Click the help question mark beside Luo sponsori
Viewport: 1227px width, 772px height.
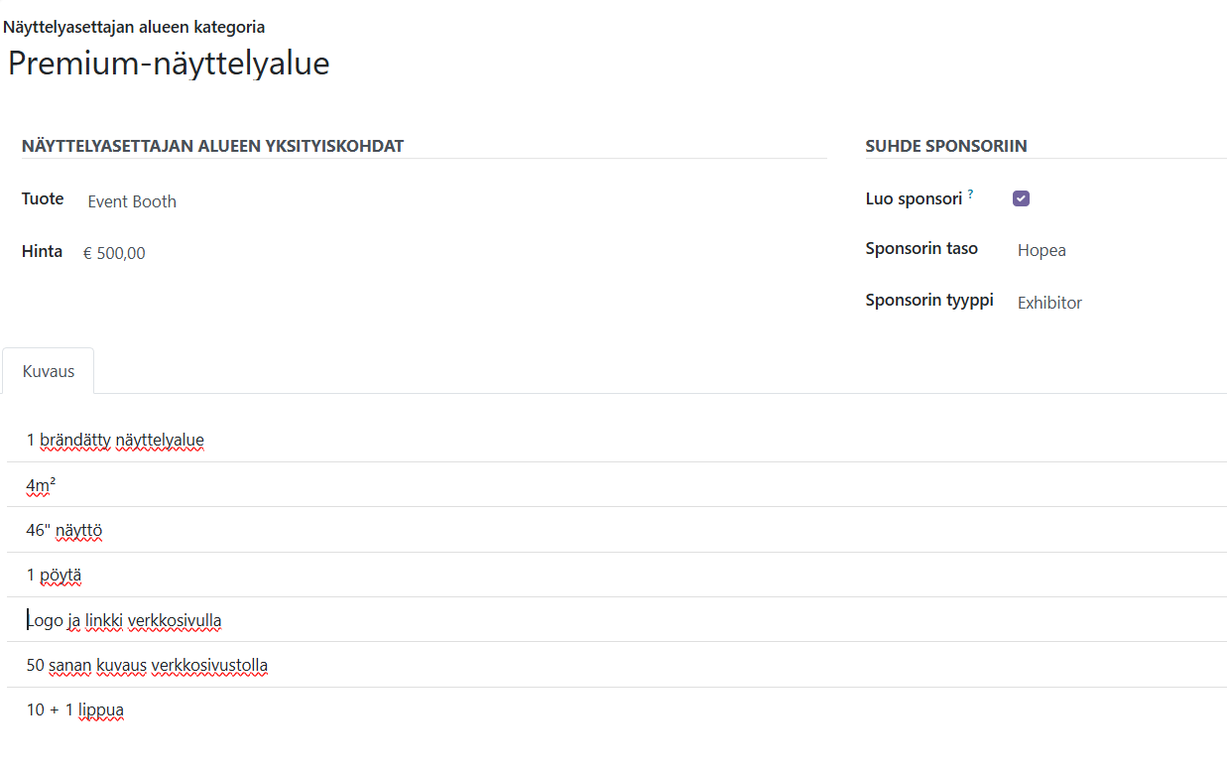(x=970, y=194)
